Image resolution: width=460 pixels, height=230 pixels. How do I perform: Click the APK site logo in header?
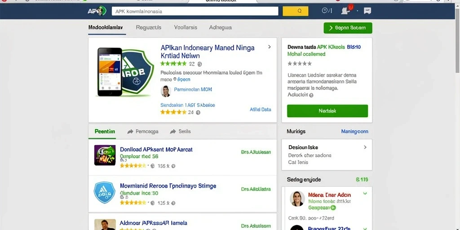tap(97, 11)
